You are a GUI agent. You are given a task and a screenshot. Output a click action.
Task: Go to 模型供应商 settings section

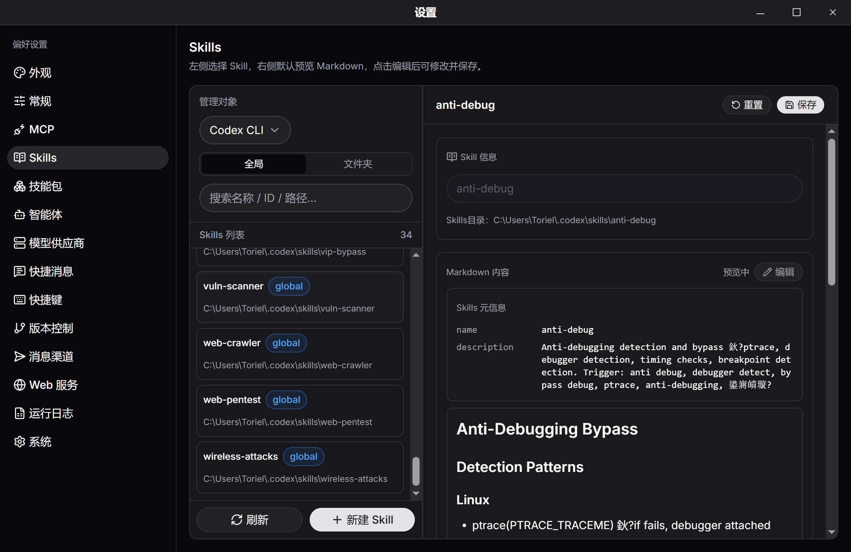coord(88,243)
